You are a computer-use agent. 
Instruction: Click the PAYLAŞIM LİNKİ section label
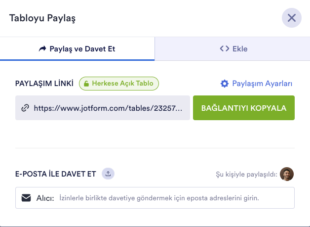(44, 84)
